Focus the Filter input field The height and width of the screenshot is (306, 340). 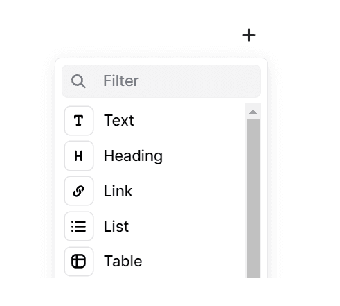[x=161, y=81]
